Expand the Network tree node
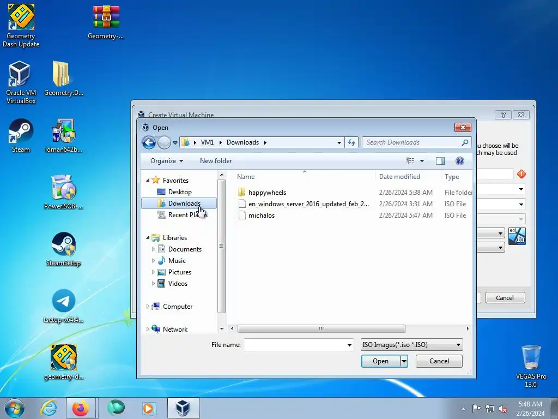Screen dimensions: 558x419 (148, 329)
